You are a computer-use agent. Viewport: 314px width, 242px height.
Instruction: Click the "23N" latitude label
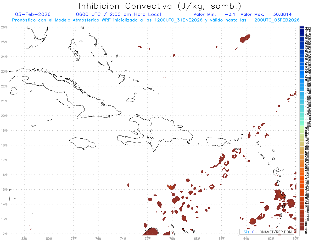[4, 71]
